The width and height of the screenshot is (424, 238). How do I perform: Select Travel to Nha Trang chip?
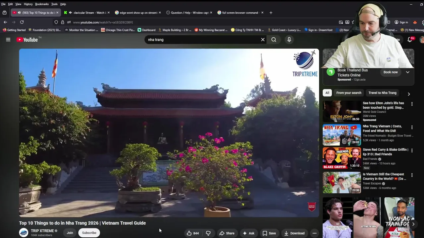pos(382,93)
